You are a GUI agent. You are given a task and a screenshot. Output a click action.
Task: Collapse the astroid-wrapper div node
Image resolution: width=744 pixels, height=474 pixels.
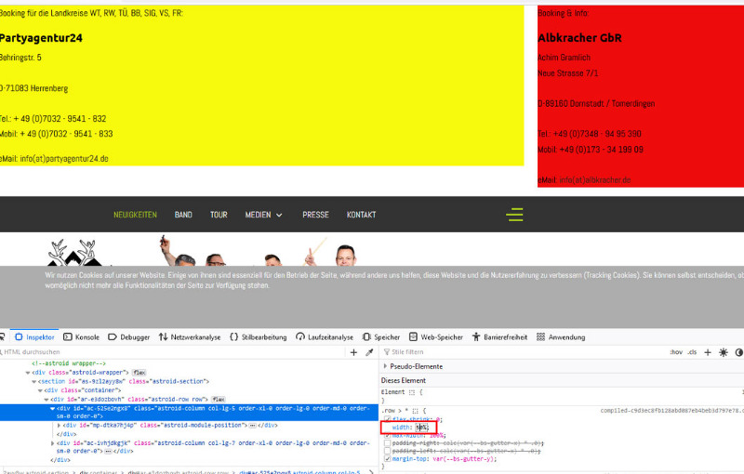[28, 373]
